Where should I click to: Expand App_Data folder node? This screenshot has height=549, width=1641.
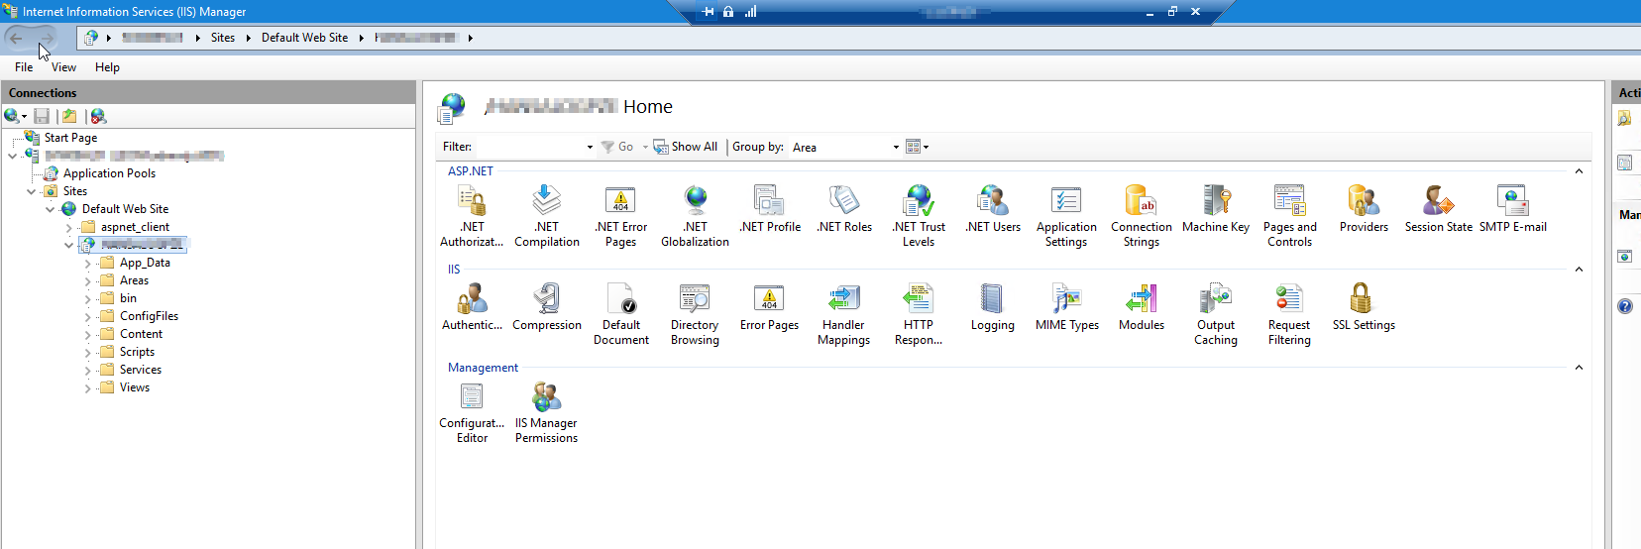tap(87, 264)
